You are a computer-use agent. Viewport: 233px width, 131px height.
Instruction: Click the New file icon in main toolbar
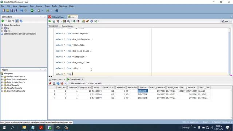click(x=4, y=11)
